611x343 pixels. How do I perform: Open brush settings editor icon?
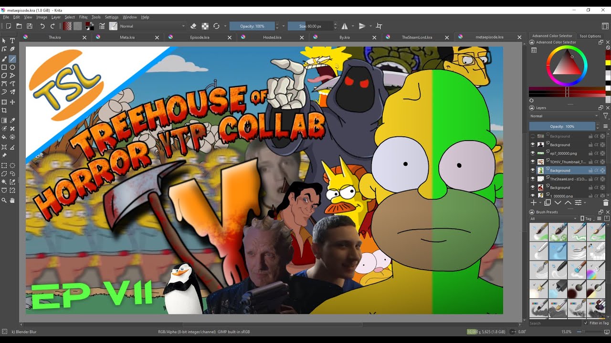point(102,26)
